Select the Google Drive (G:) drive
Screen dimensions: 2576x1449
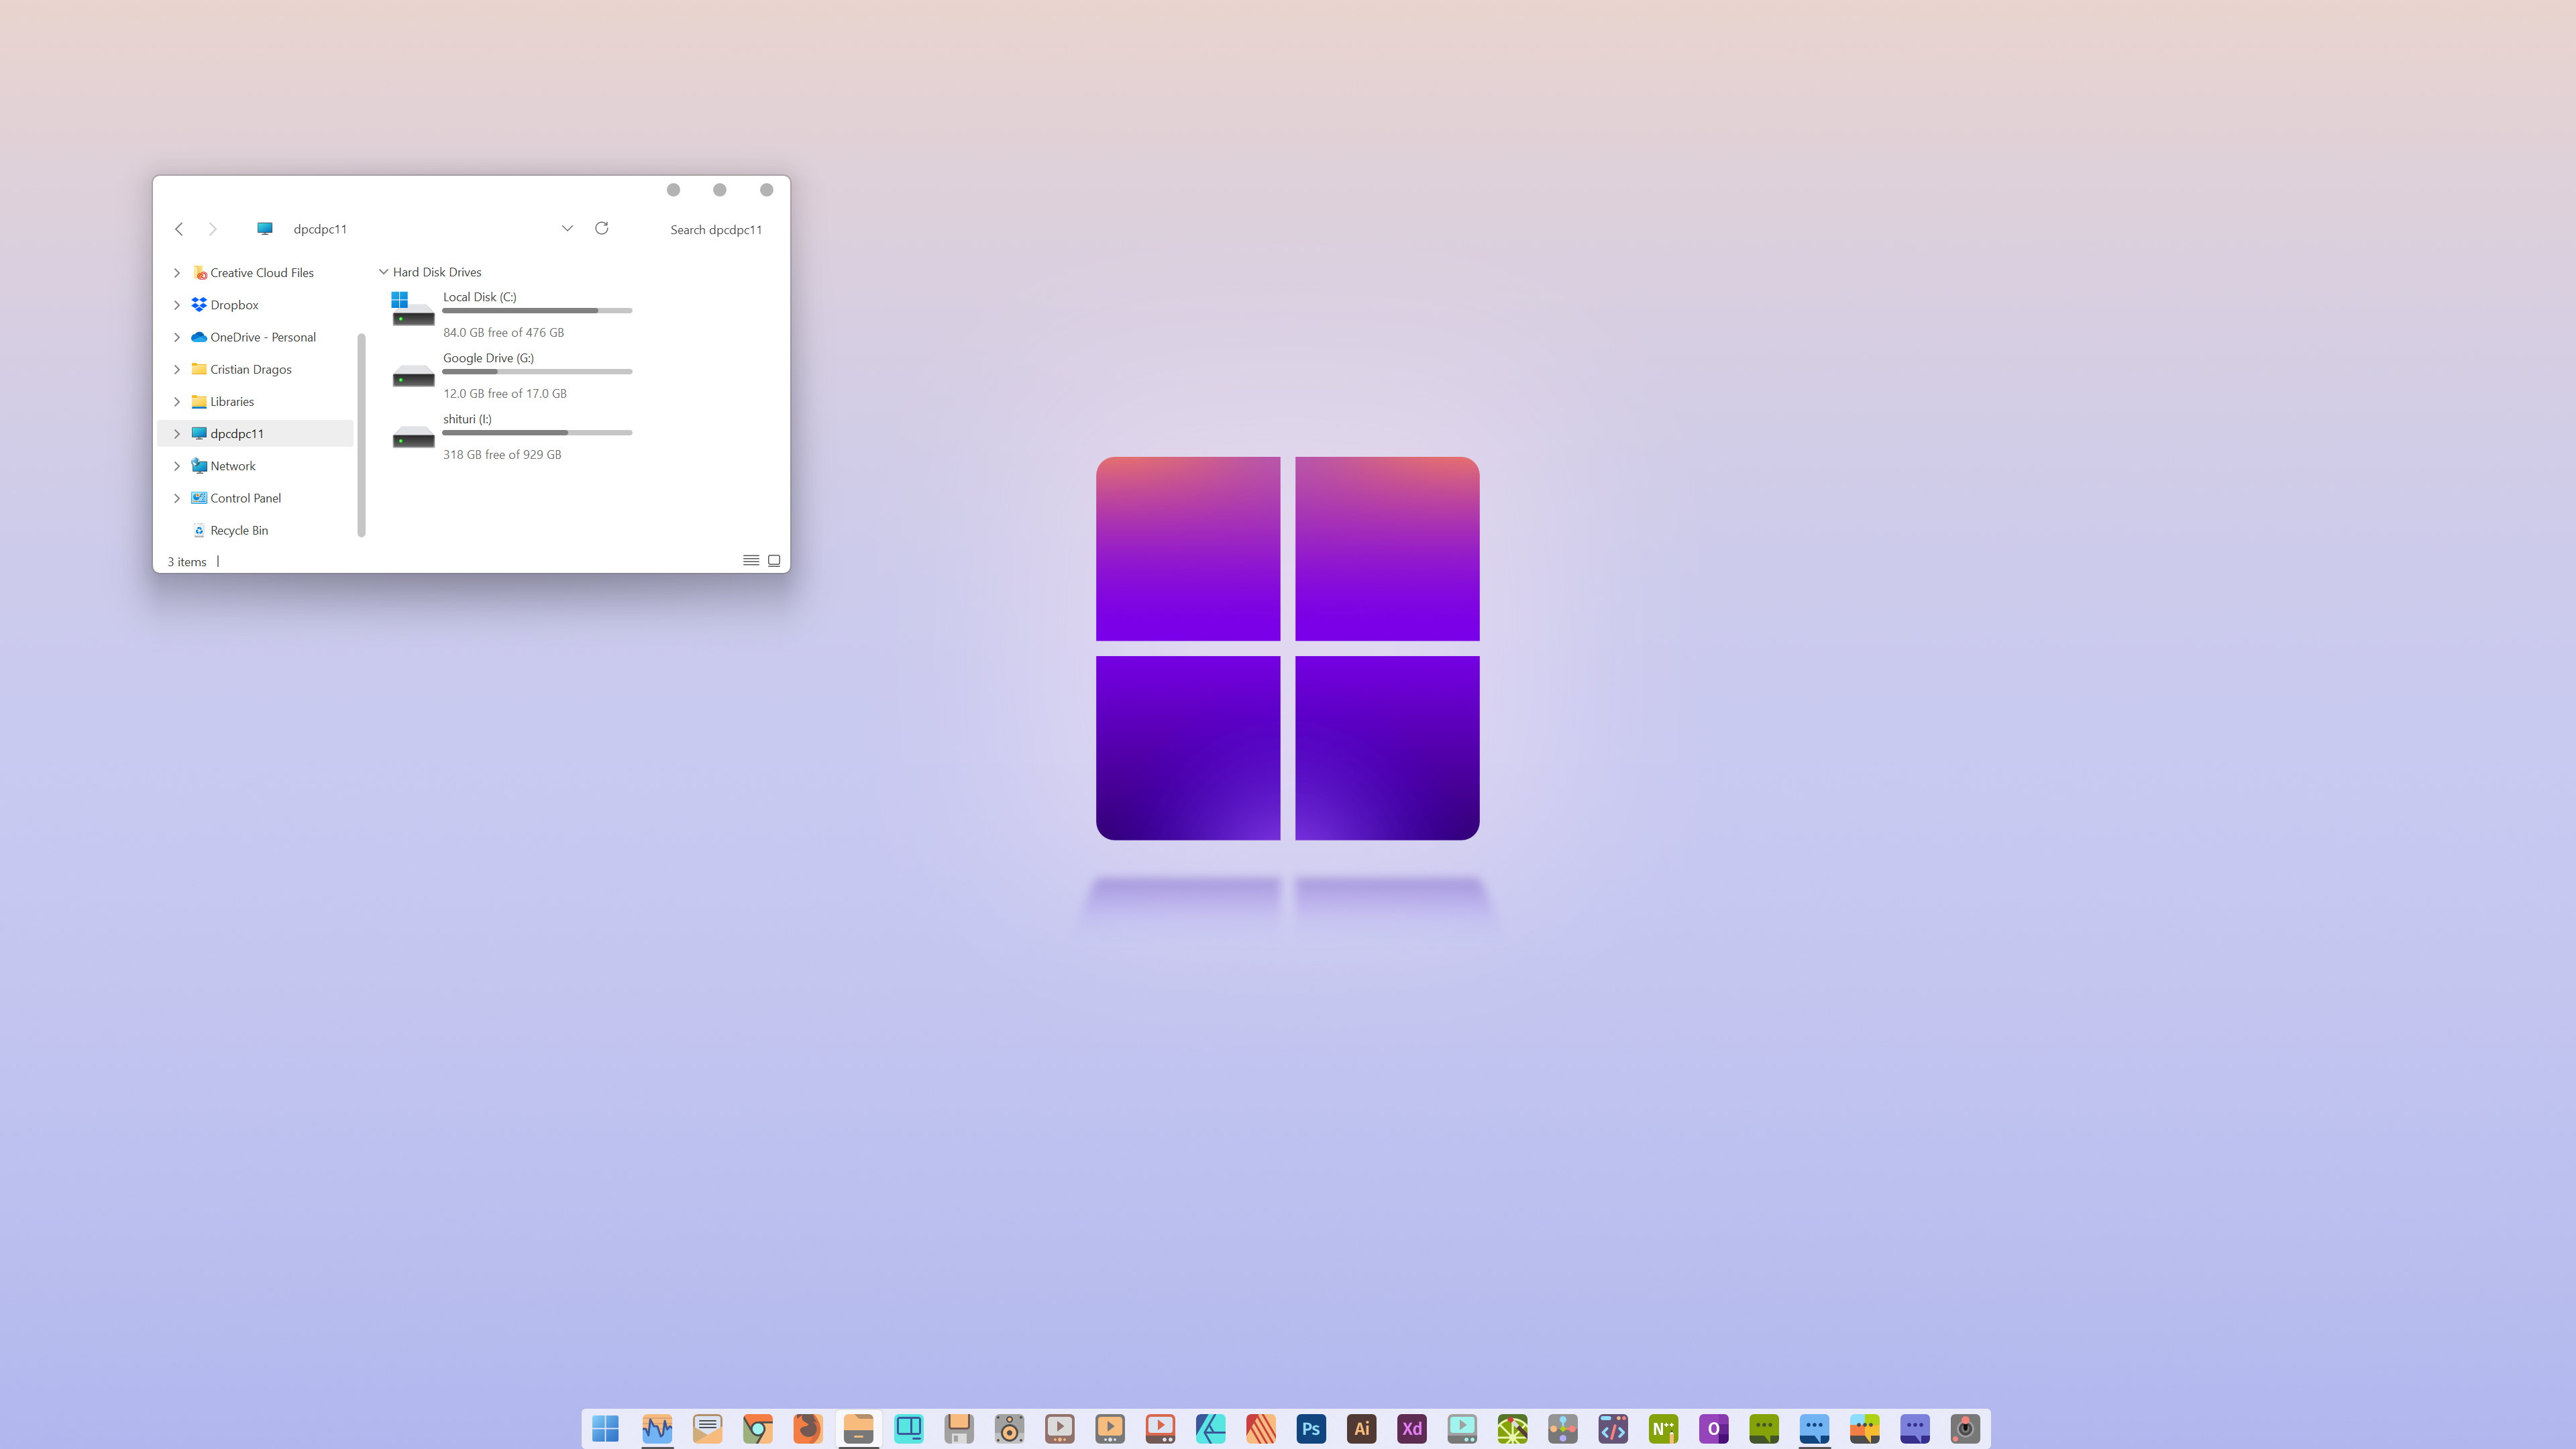[511, 375]
